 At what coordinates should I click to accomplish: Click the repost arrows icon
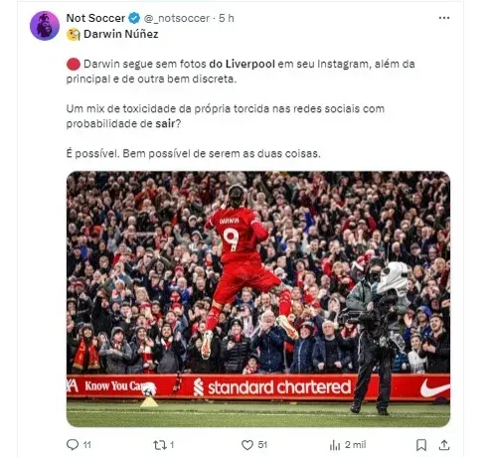click(x=160, y=445)
